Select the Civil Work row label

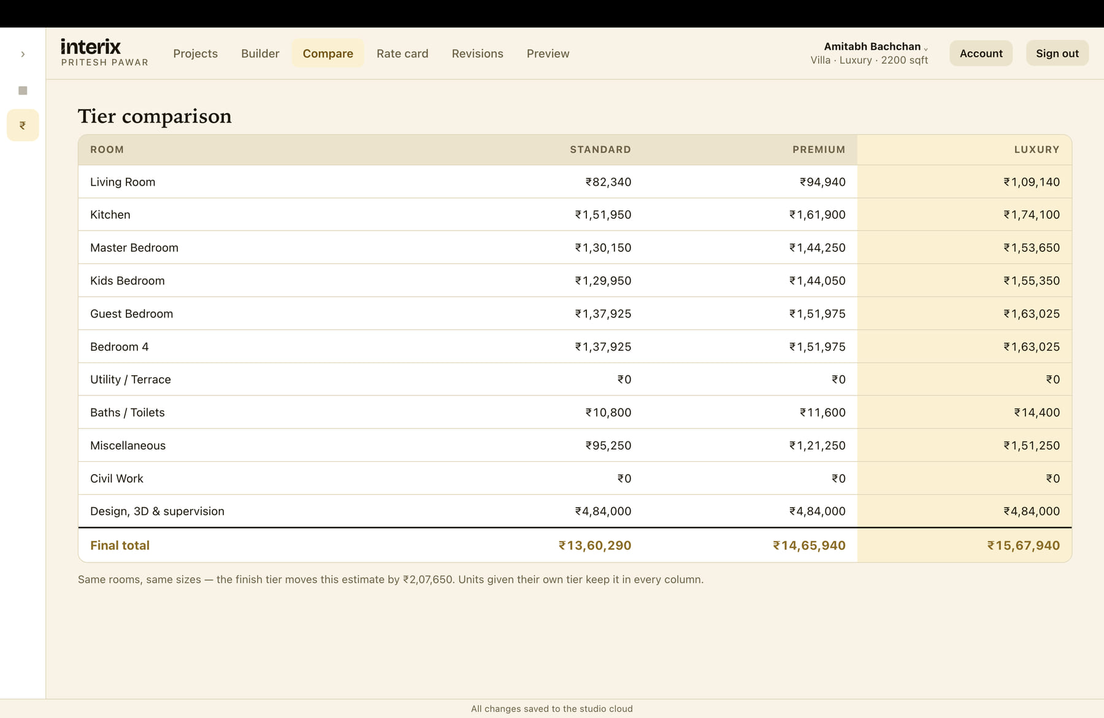(x=117, y=479)
